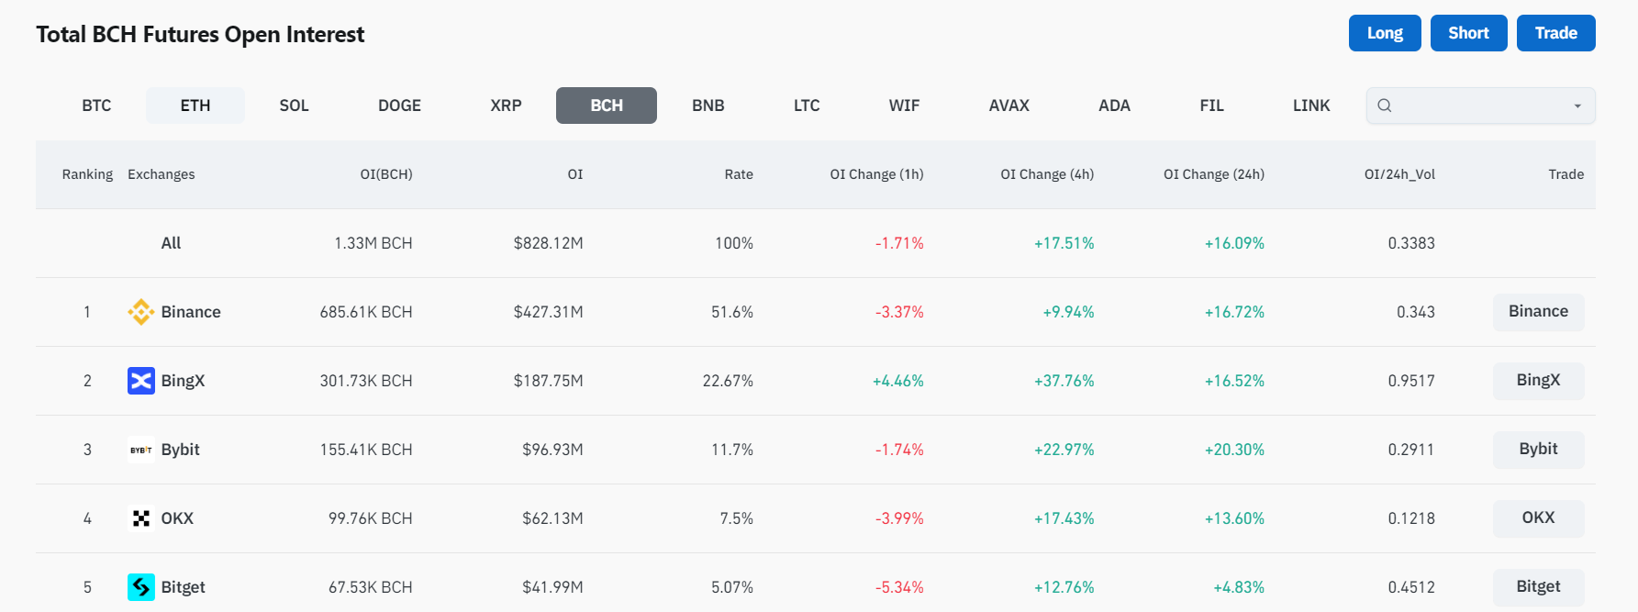1638x612 pixels.
Task: Select the LINK tab
Action: [1311, 106]
